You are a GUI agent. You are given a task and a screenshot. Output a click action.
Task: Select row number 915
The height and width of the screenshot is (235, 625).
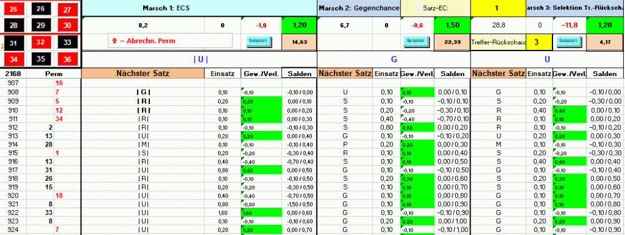point(12,152)
